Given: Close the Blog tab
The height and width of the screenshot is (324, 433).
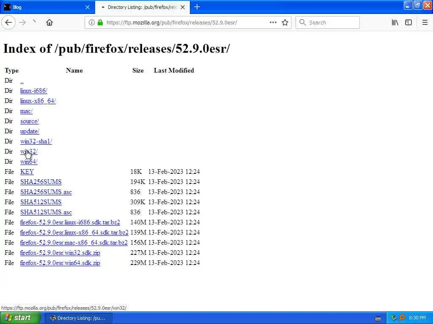Looking at the screenshot, I should [88, 7].
